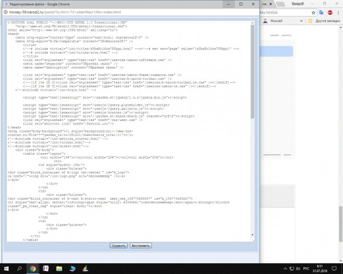Image resolution: width=343 pixels, height=274 pixels.
Task: Click the Chrome profile name button in title bar
Action: [x=298, y=4]
